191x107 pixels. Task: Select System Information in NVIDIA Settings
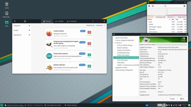(121, 38)
